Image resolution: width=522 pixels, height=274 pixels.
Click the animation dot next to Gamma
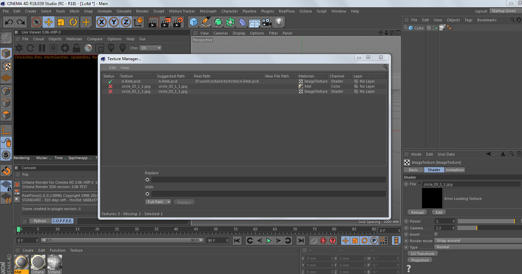[406, 228]
